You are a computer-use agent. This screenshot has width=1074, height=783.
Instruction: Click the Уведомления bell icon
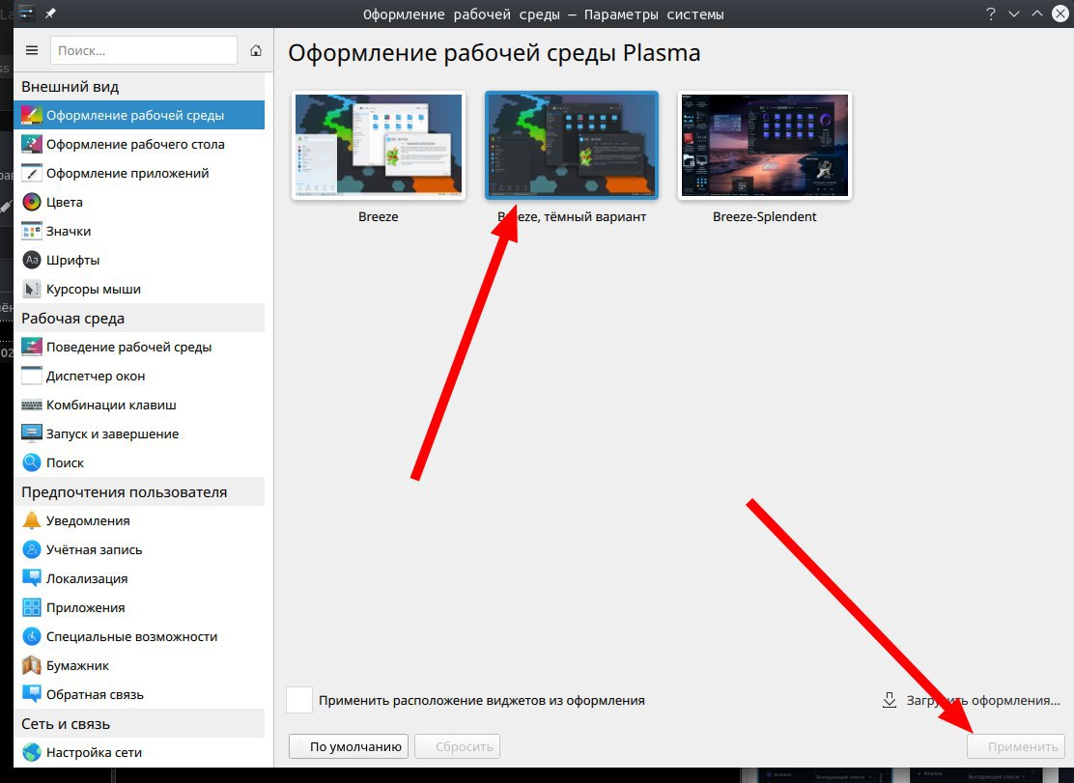[32, 520]
